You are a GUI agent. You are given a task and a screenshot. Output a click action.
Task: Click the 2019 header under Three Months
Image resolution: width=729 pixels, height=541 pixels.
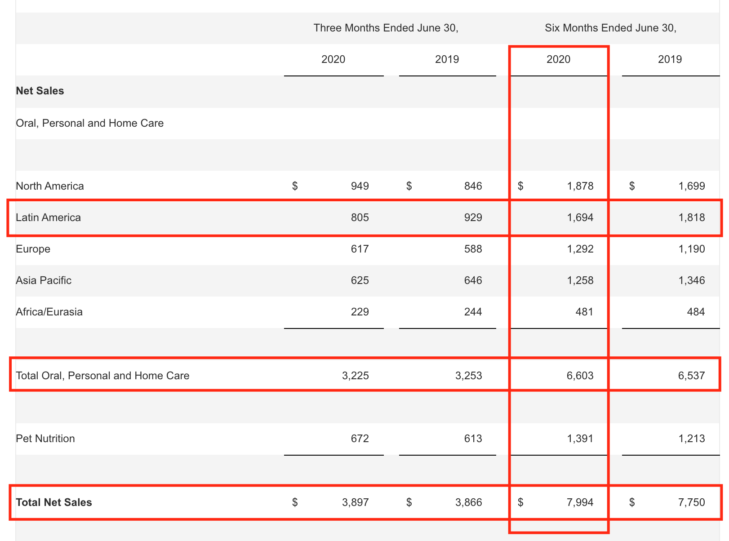click(447, 59)
